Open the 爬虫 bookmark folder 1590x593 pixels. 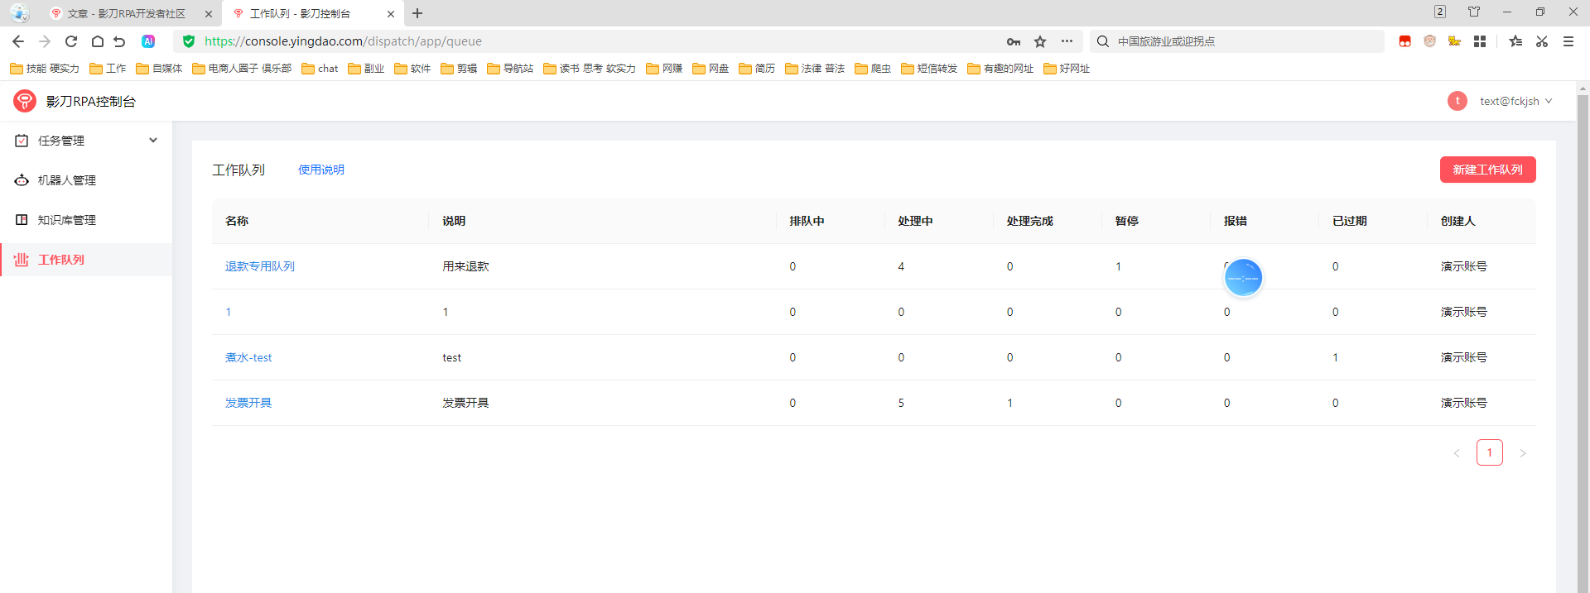pyautogui.click(x=873, y=69)
